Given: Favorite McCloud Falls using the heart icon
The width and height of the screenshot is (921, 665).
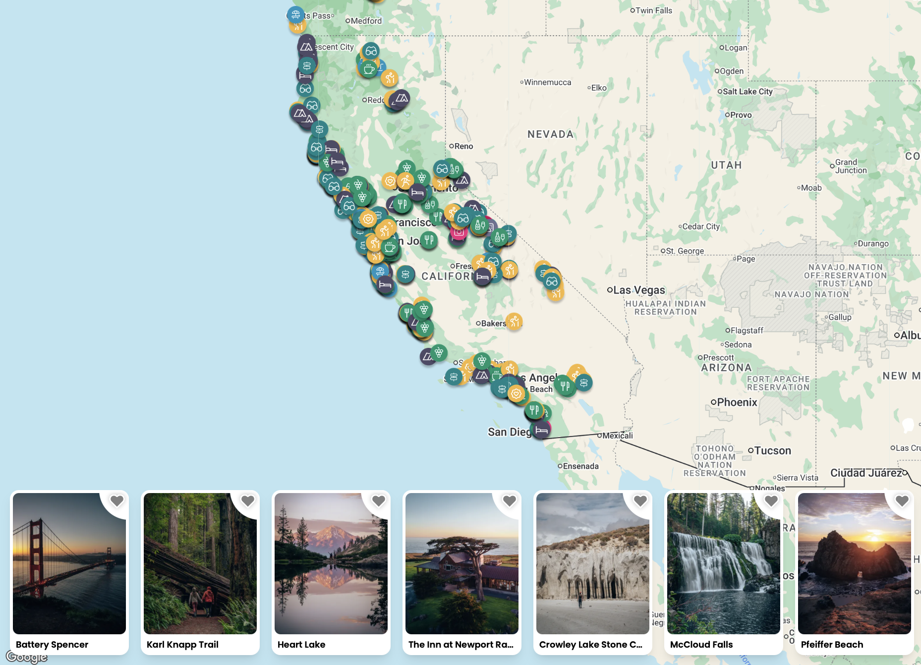Looking at the screenshot, I should (x=771, y=501).
